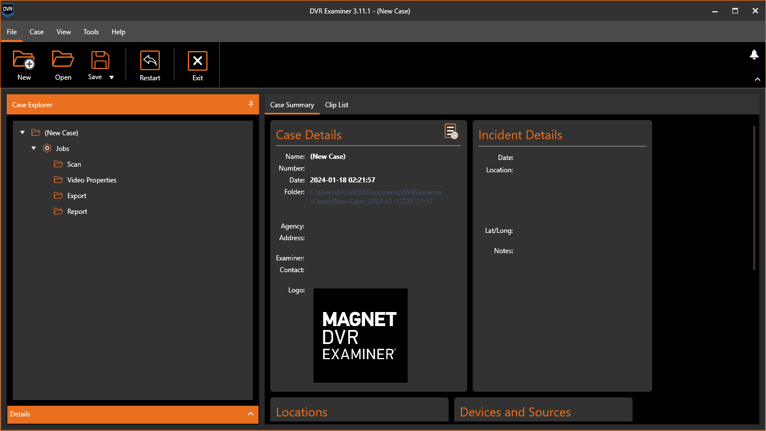Click the Locations section heading
Viewport: 766px width, 431px height.
coord(302,412)
